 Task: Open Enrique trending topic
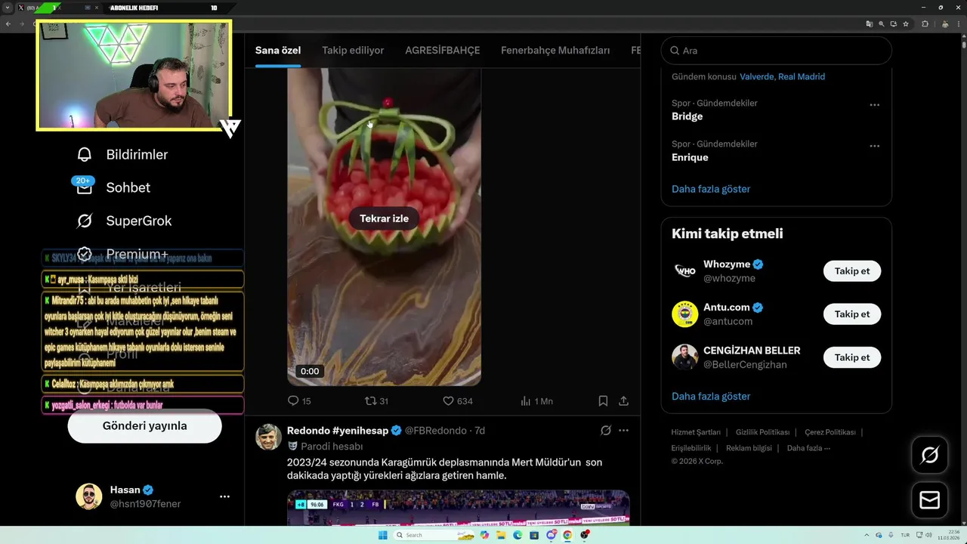(690, 157)
